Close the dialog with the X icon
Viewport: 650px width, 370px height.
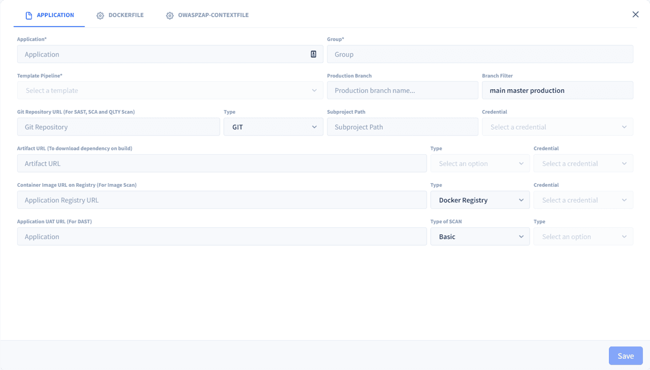pyautogui.click(x=635, y=14)
